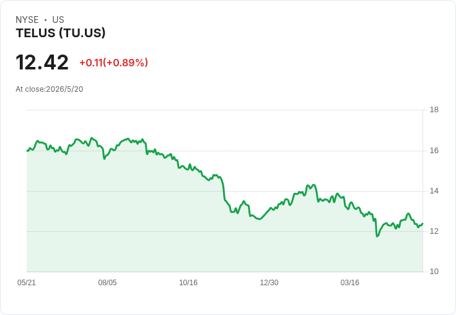Click the 12/30 x-axis date label
The image size is (456, 315).
(x=269, y=283)
